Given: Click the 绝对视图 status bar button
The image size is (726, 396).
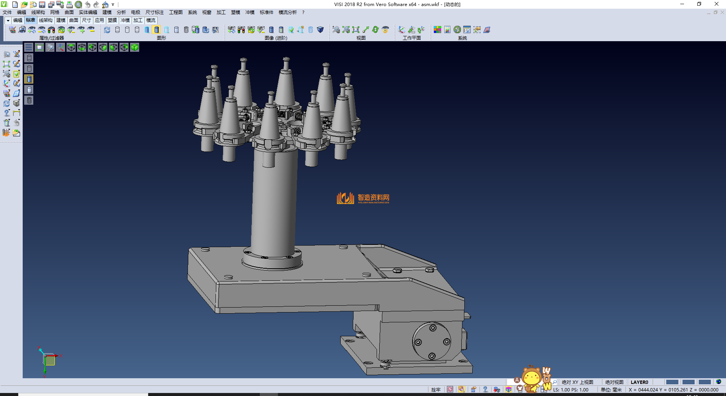Looking at the screenshot, I should (x=614, y=382).
